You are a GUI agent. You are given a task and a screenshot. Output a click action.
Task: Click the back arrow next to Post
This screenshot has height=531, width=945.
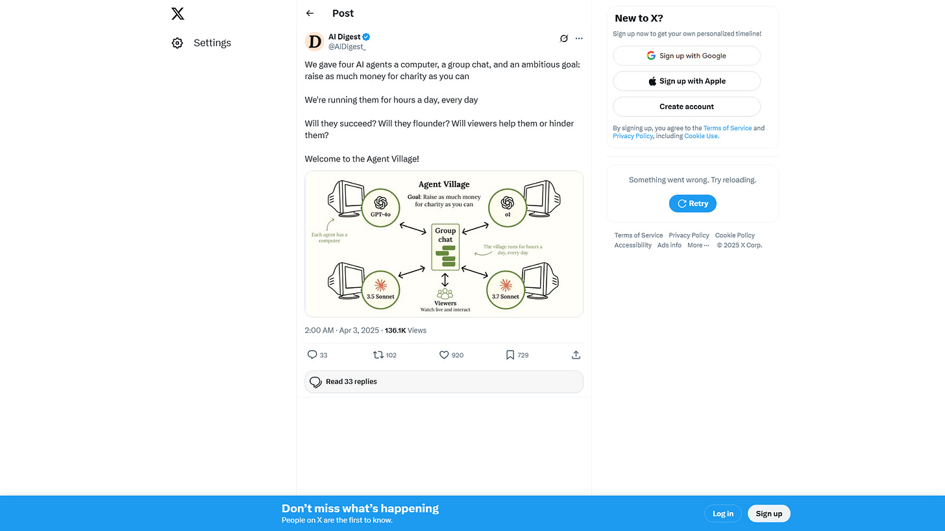click(x=310, y=13)
